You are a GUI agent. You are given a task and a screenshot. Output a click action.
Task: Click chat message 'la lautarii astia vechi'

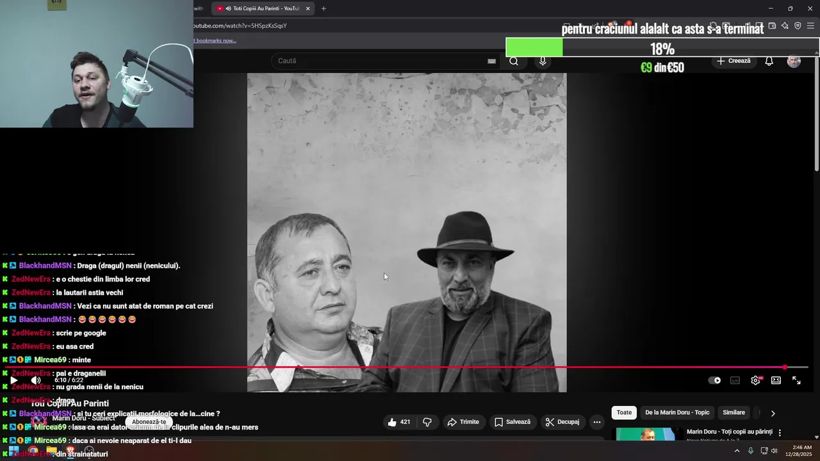90,293
